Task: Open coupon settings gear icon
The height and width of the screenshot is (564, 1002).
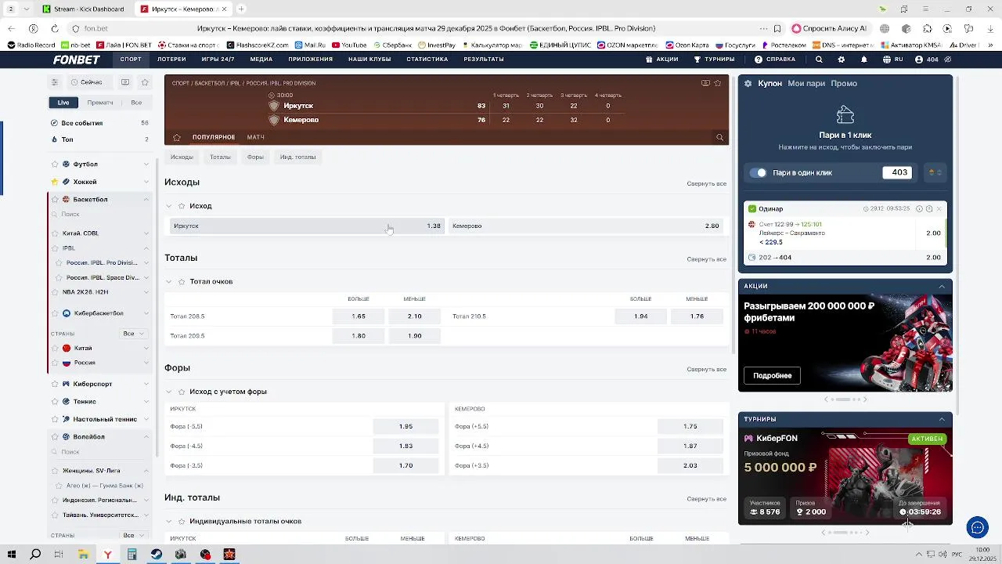Action: tap(748, 83)
